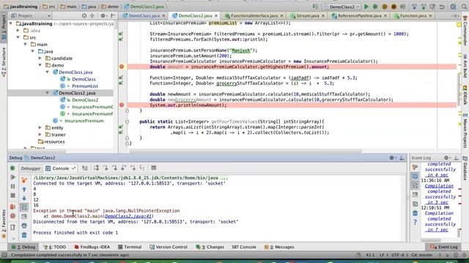Image resolution: width=469 pixels, height=263 pixels.
Task: Click Show Execution Point debugger icon
Action: (x=85, y=168)
